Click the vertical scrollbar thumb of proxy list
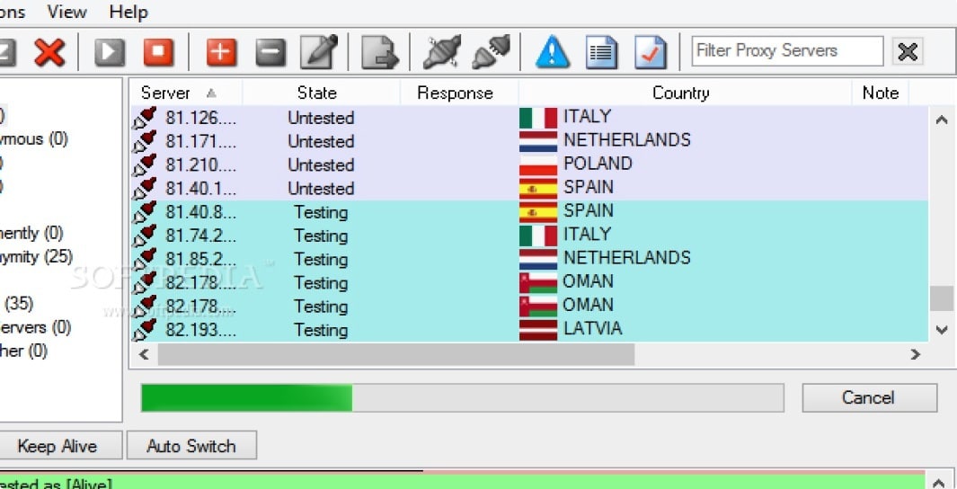This screenshot has height=489, width=957. pos(941,298)
